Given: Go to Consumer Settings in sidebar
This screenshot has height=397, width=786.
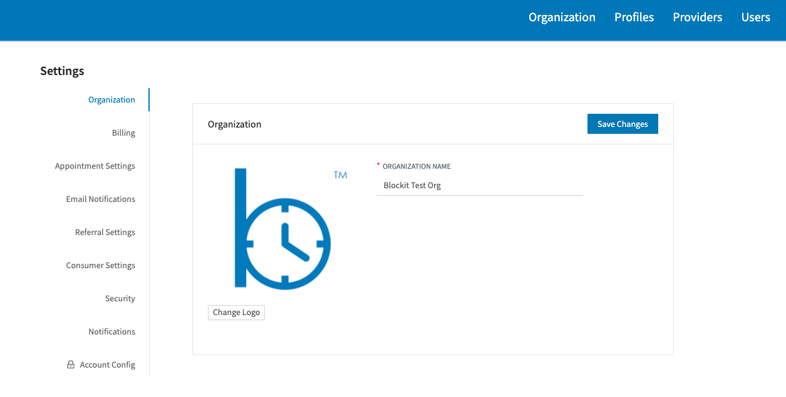Looking at the screenshot, I should 101,266.
